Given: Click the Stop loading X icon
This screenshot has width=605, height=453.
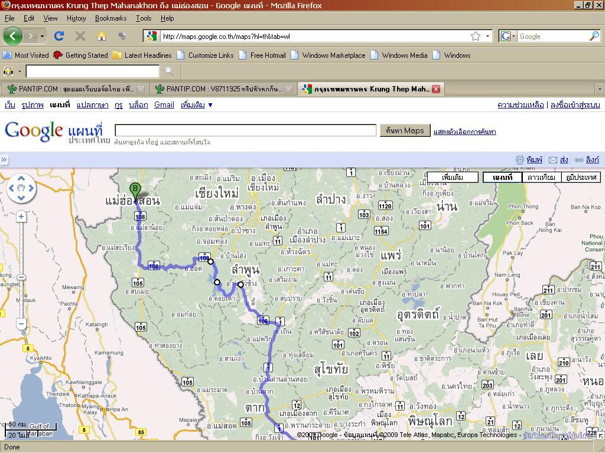Looking at the screenshot, I should pos(80,36).
